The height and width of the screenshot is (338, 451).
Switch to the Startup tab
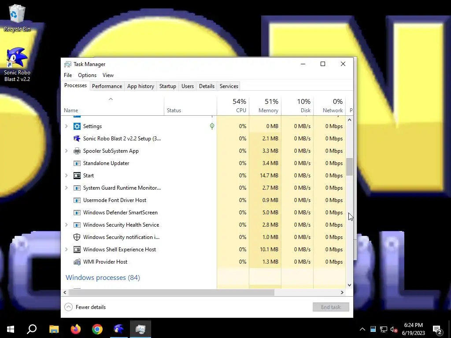coord(168,86)
